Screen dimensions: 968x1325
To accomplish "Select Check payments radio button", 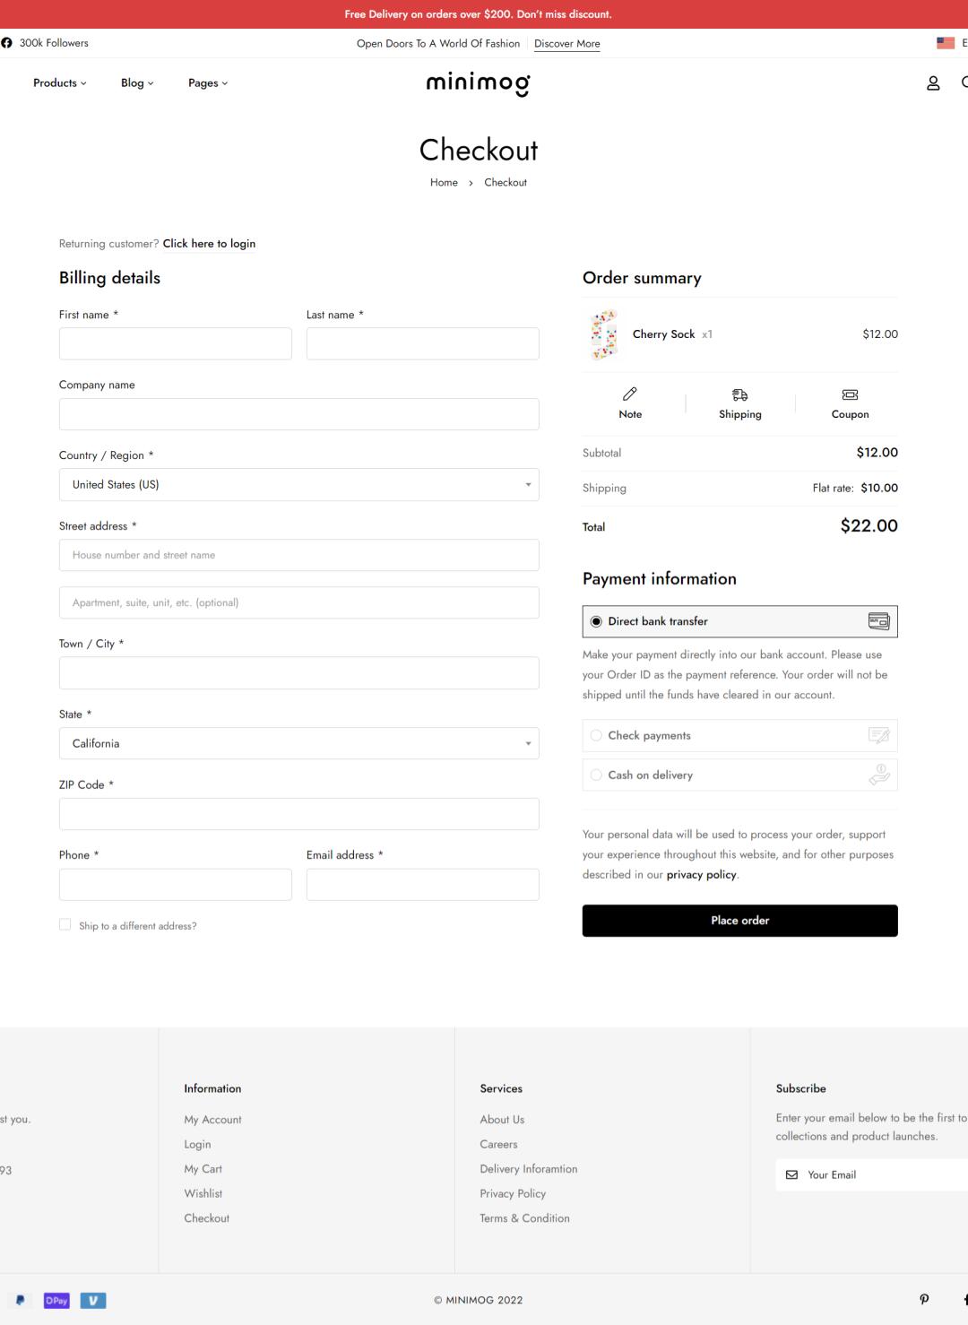I will coord(596,735).
